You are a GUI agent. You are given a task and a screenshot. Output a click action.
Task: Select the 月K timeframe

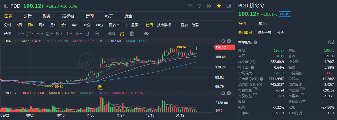(53, 25)
